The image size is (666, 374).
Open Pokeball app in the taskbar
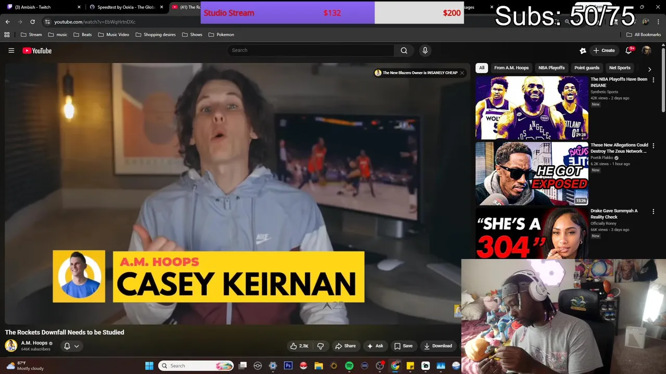click(x=303, y=366)
